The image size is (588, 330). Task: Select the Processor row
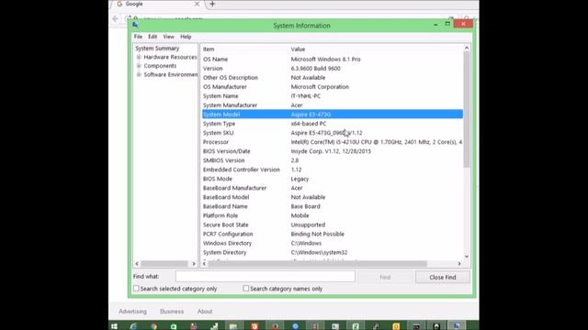pyautogui.click(x=333, y=142)
